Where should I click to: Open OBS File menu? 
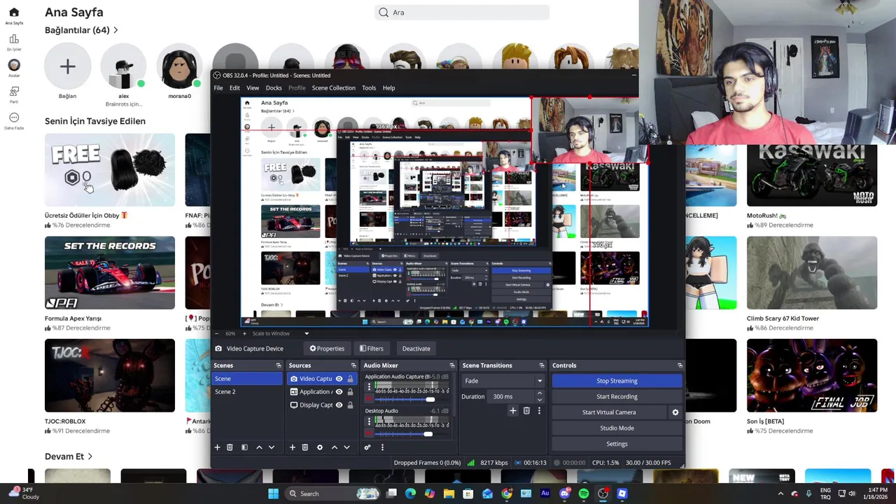tap(218, 88)
